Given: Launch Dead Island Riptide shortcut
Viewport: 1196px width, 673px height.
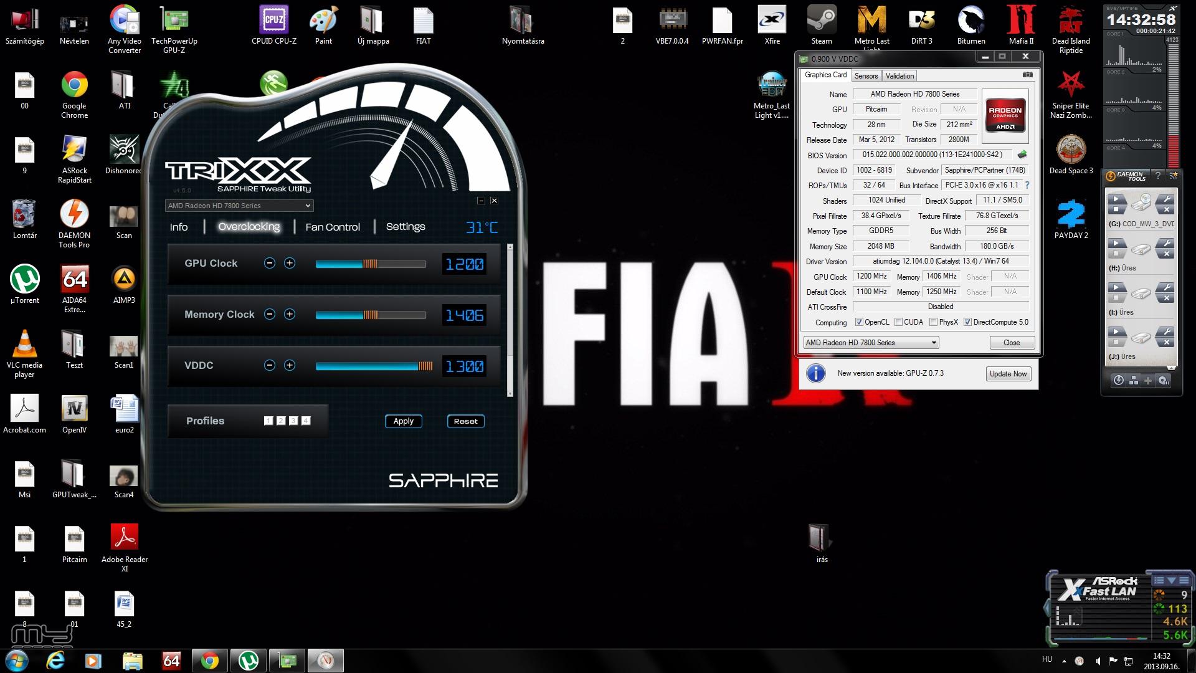Looking at the screenshot, I should click(1071, 30).
